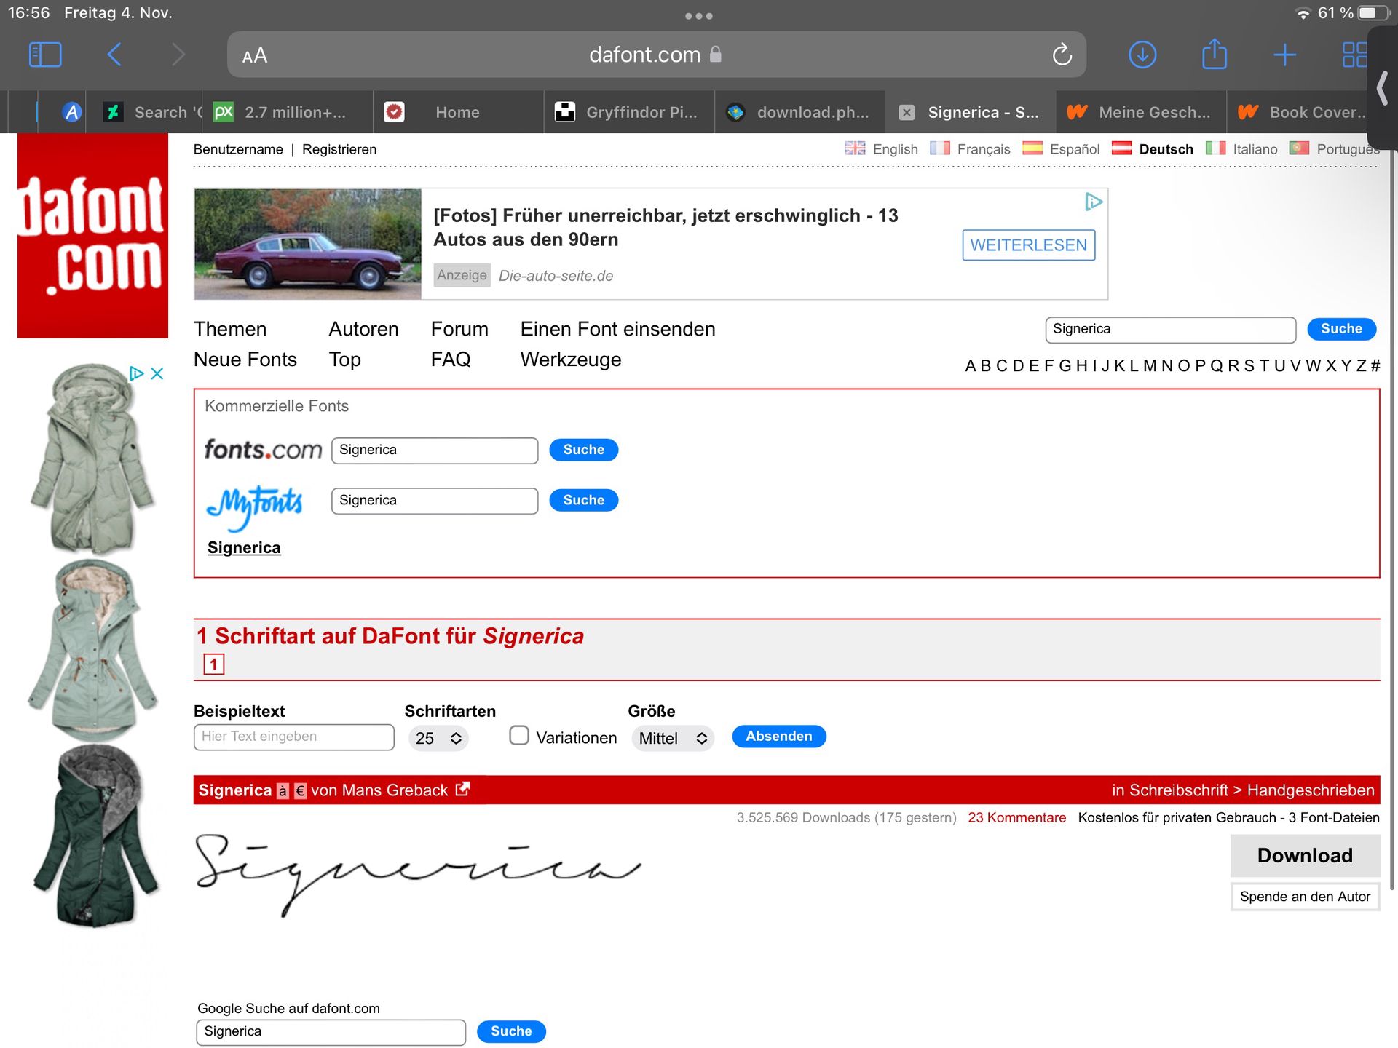Click the euro symbol icon for Signerica
This screenshot has width=1398, height=1048.
pyautogui.click(x=300, y=791)
